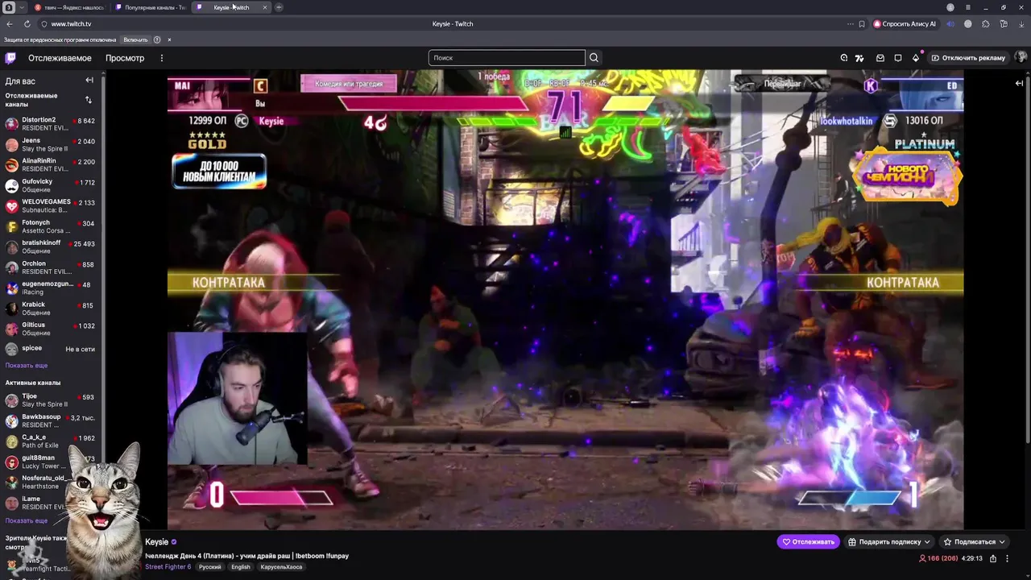
Task: Open AlinaRinRin channel in sidebar
Action: (50, 165)
